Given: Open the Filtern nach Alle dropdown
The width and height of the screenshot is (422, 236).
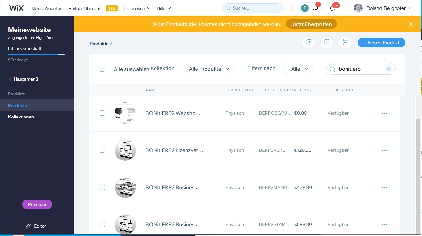Looking at the screenshot, I should [x=298, y=69].
